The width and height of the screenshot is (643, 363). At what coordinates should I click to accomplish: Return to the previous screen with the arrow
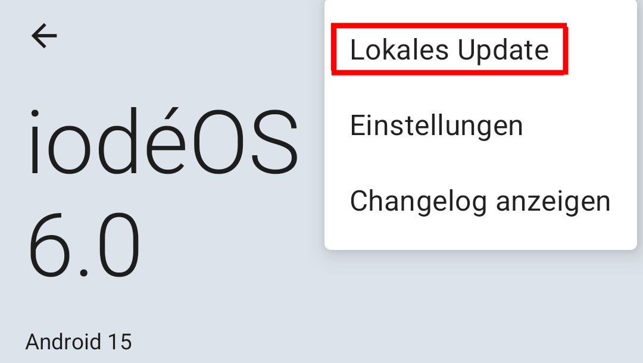[44, 36]
